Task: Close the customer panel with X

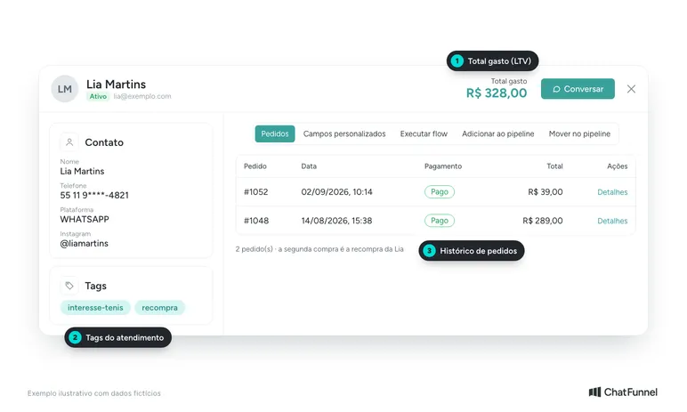Action: coord(631,89)
